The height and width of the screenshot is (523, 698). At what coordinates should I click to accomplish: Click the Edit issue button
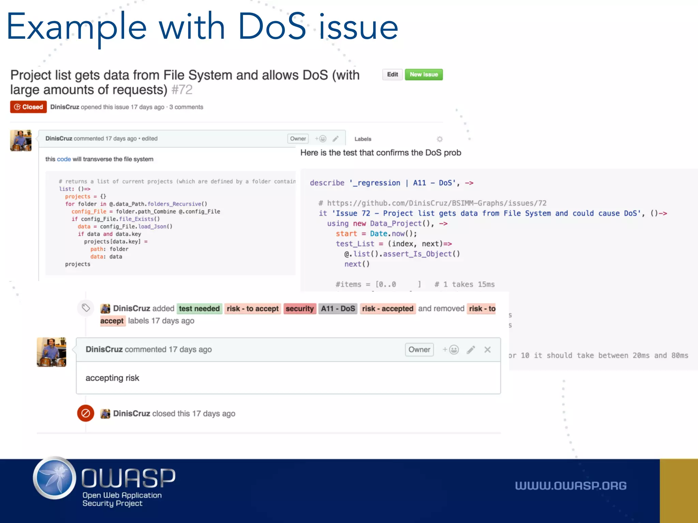click(392, 75)
